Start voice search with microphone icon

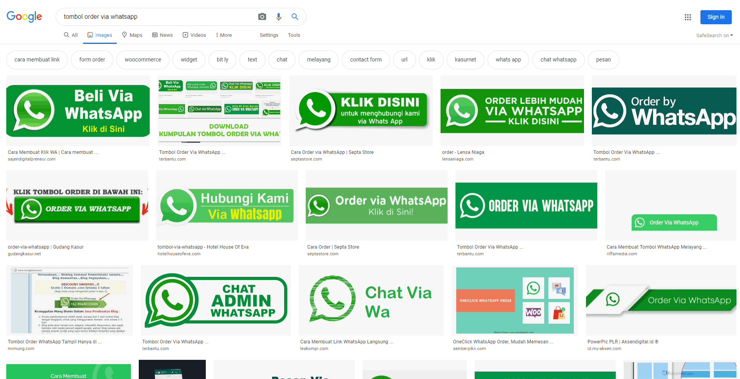pos(278,17)
